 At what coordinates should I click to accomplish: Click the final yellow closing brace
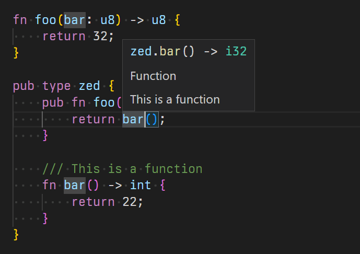[16, 234]
